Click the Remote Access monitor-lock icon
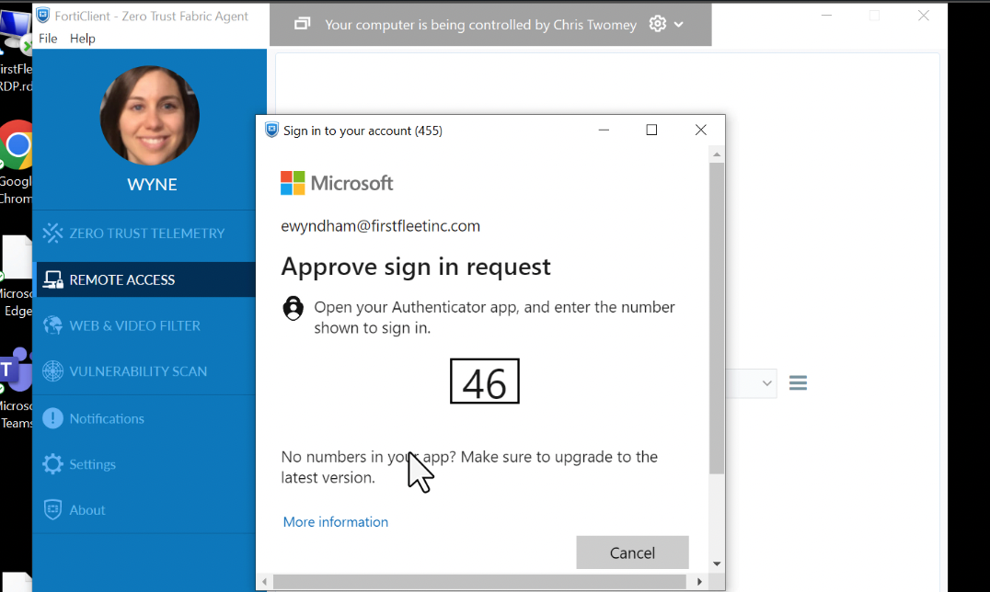990x592 pixels. [x=52, y=279]
